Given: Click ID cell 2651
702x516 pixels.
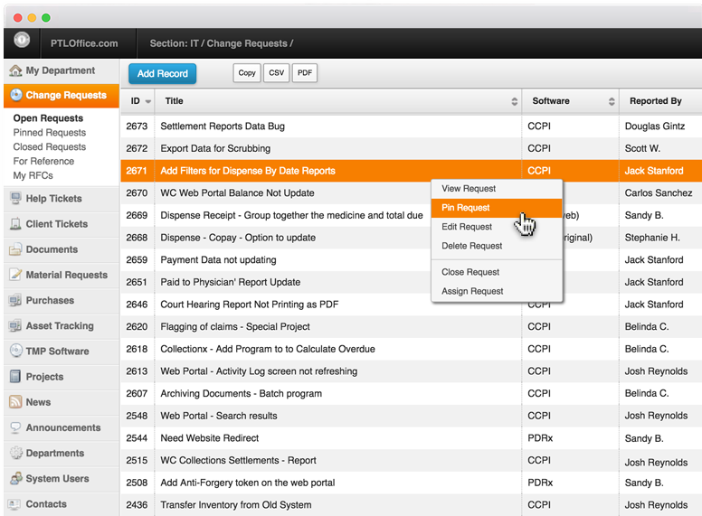Looking at the screenshot, I should click(x=137, y=282).
